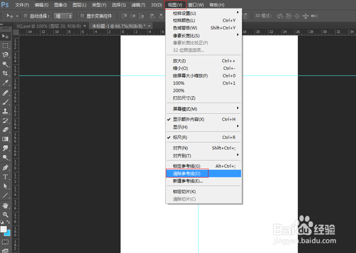Select the Path Selection tool
Viewport: 356px width, 253px height.
(x=5, y=186)
